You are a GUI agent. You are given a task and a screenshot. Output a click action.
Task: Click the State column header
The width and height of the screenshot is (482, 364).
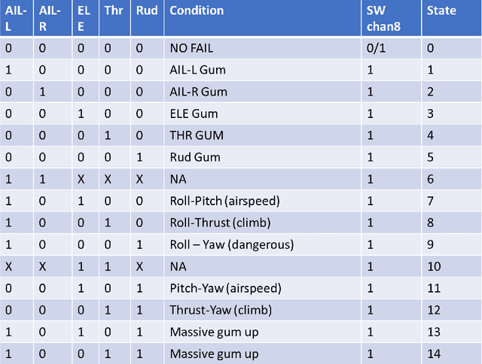[441, 11]
